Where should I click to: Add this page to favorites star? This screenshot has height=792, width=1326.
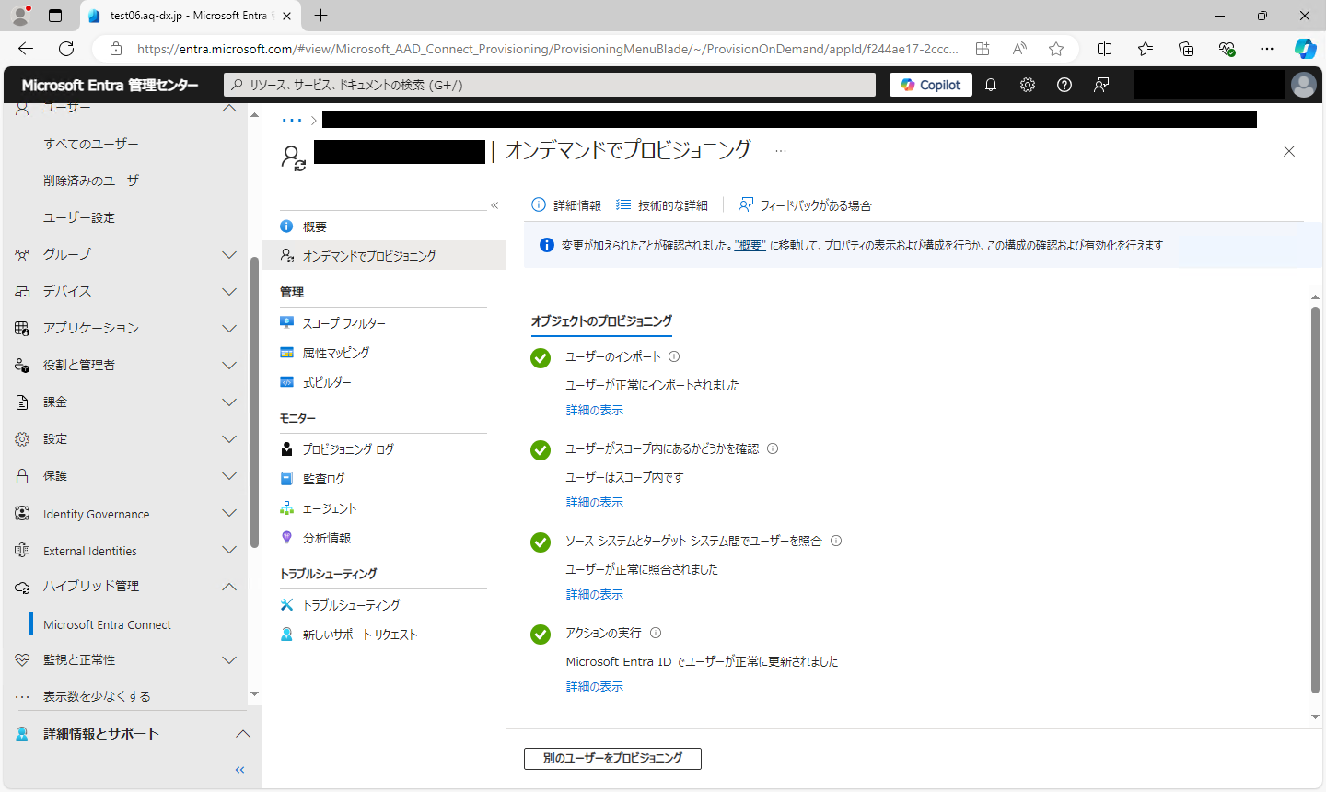(x=1056, y=49)
